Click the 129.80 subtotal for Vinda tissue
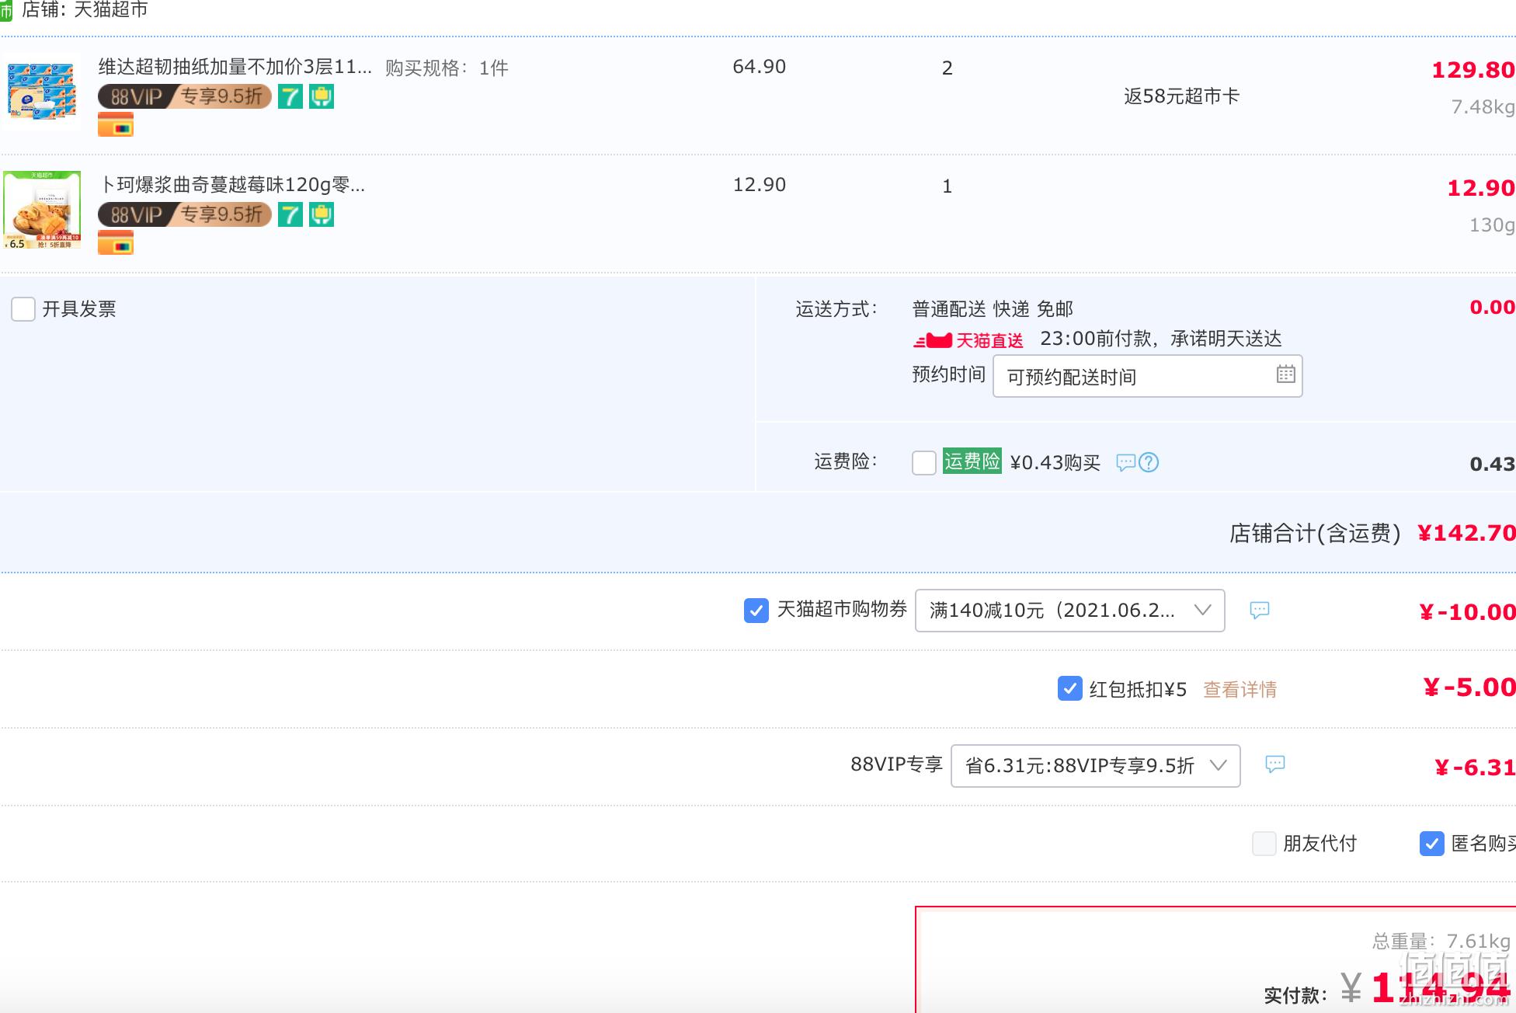The image size is (1516, 1013). point(1473,70)
